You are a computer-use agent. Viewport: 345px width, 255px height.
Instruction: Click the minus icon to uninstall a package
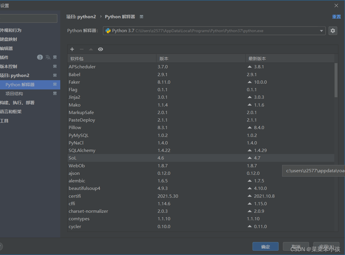pyautogui.click(x=82, y=49)
